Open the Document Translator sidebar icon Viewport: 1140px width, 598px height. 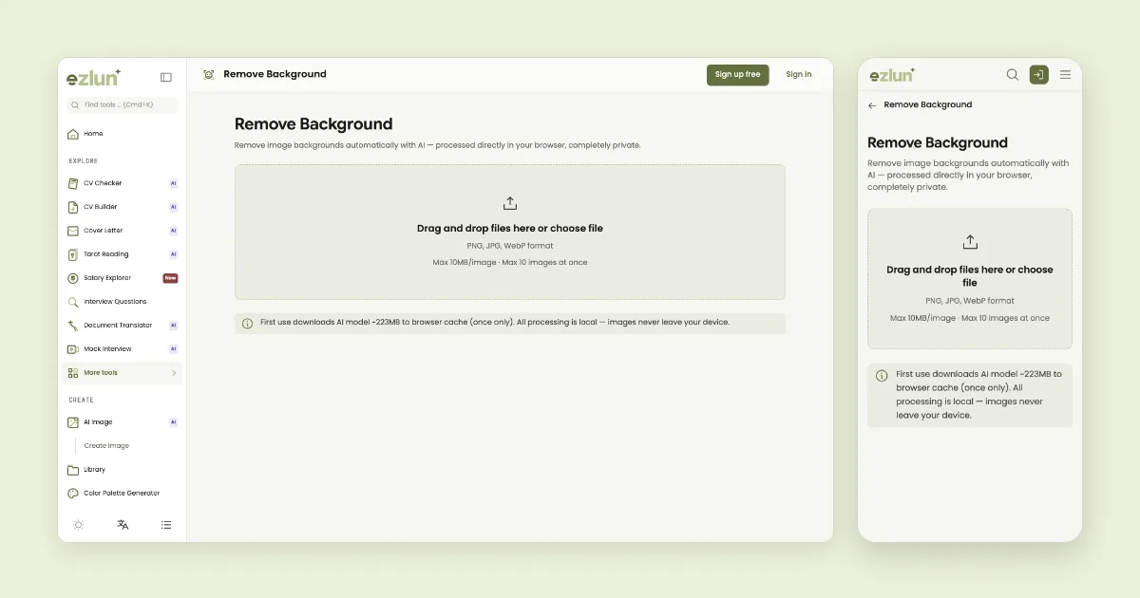coord(73,326)
